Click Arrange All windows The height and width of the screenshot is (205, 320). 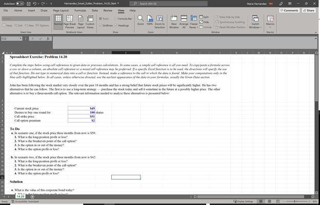coord(184,22)
